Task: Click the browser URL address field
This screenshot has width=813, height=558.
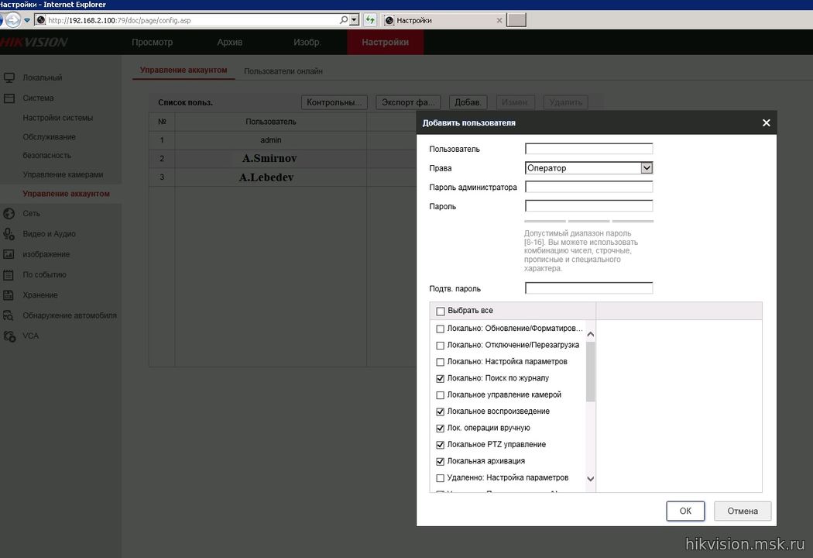Action: point(192,20)
